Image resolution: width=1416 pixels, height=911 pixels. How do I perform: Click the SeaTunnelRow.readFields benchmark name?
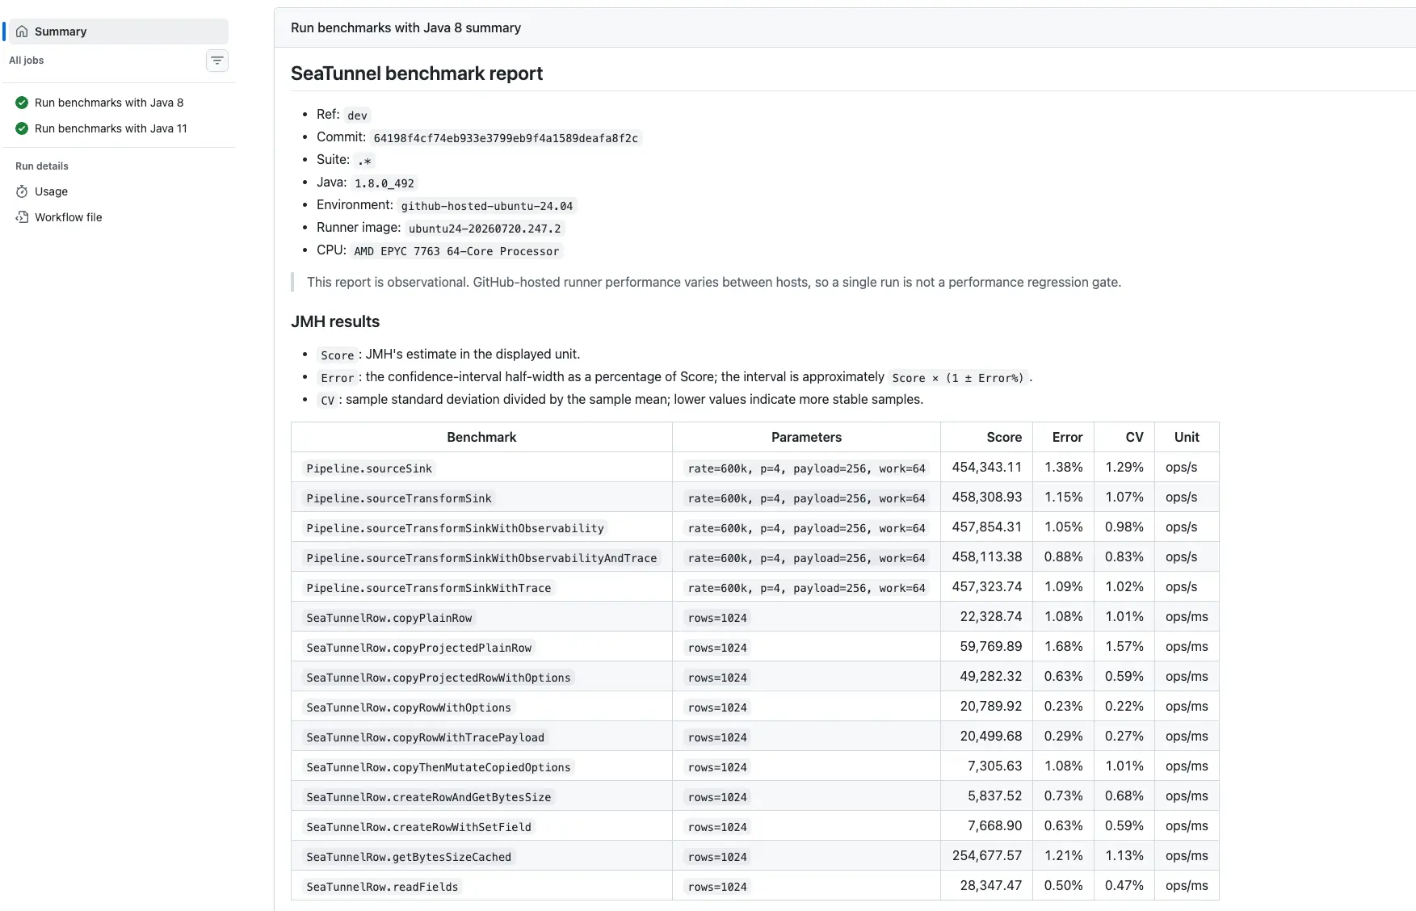382,887
